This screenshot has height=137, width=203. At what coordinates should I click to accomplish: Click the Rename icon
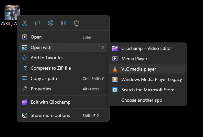[51, 23]
